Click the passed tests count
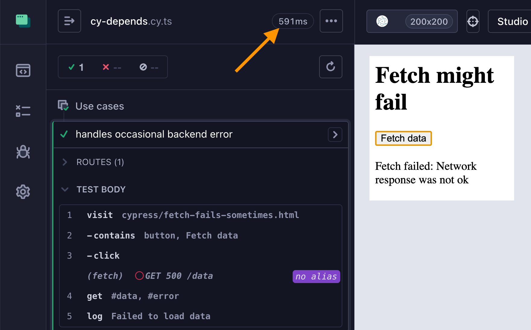 pos(76,67)
